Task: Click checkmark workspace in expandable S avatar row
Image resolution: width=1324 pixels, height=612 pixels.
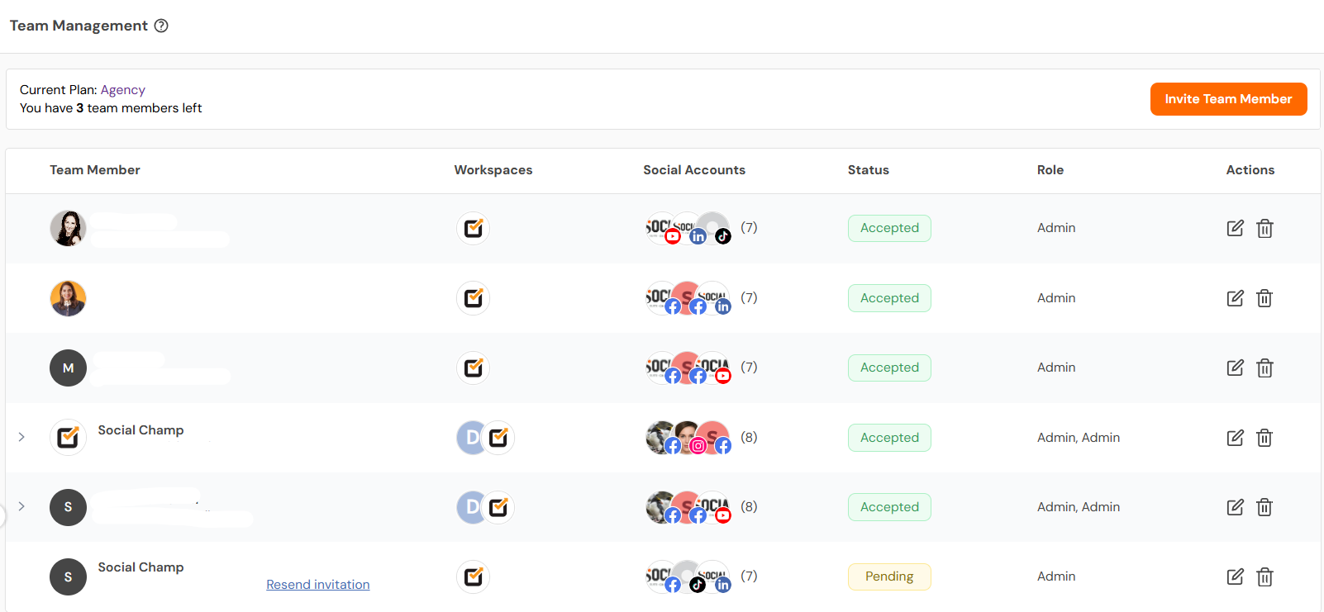Action: (498, 507)
